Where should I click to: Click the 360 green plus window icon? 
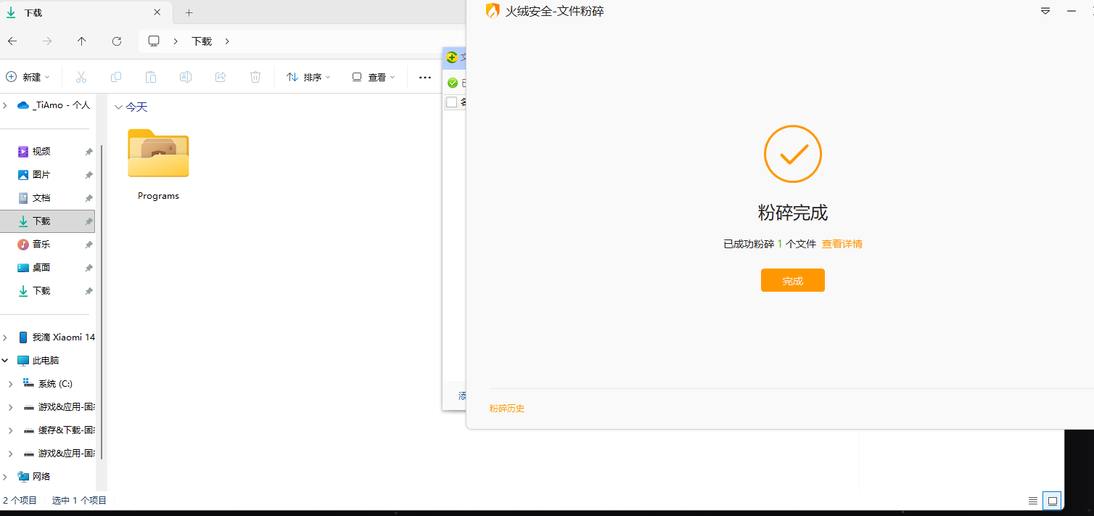pyautogui.click(x=452, y=57)
